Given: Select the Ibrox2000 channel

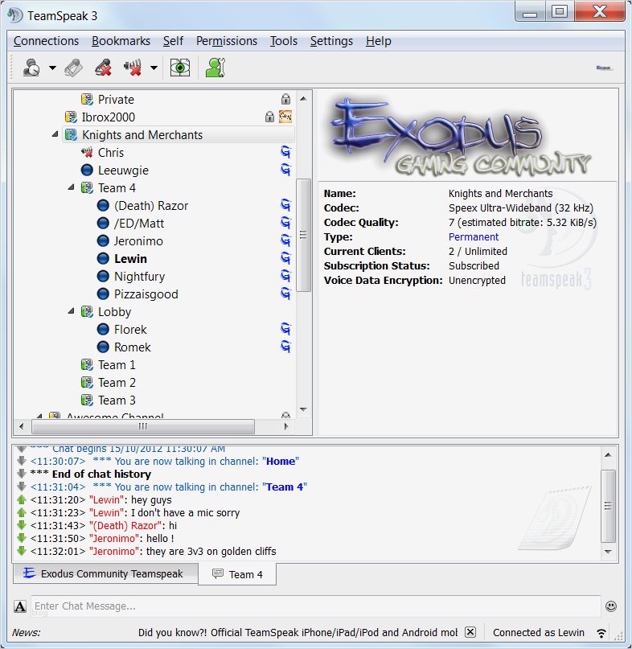Looking at the screenshot, I should click(x=108, y=117).
